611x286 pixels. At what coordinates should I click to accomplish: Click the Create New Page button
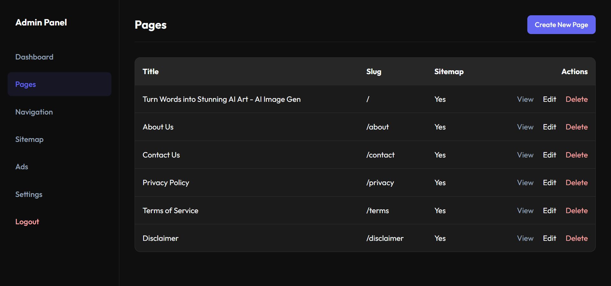tap(561, 25)
